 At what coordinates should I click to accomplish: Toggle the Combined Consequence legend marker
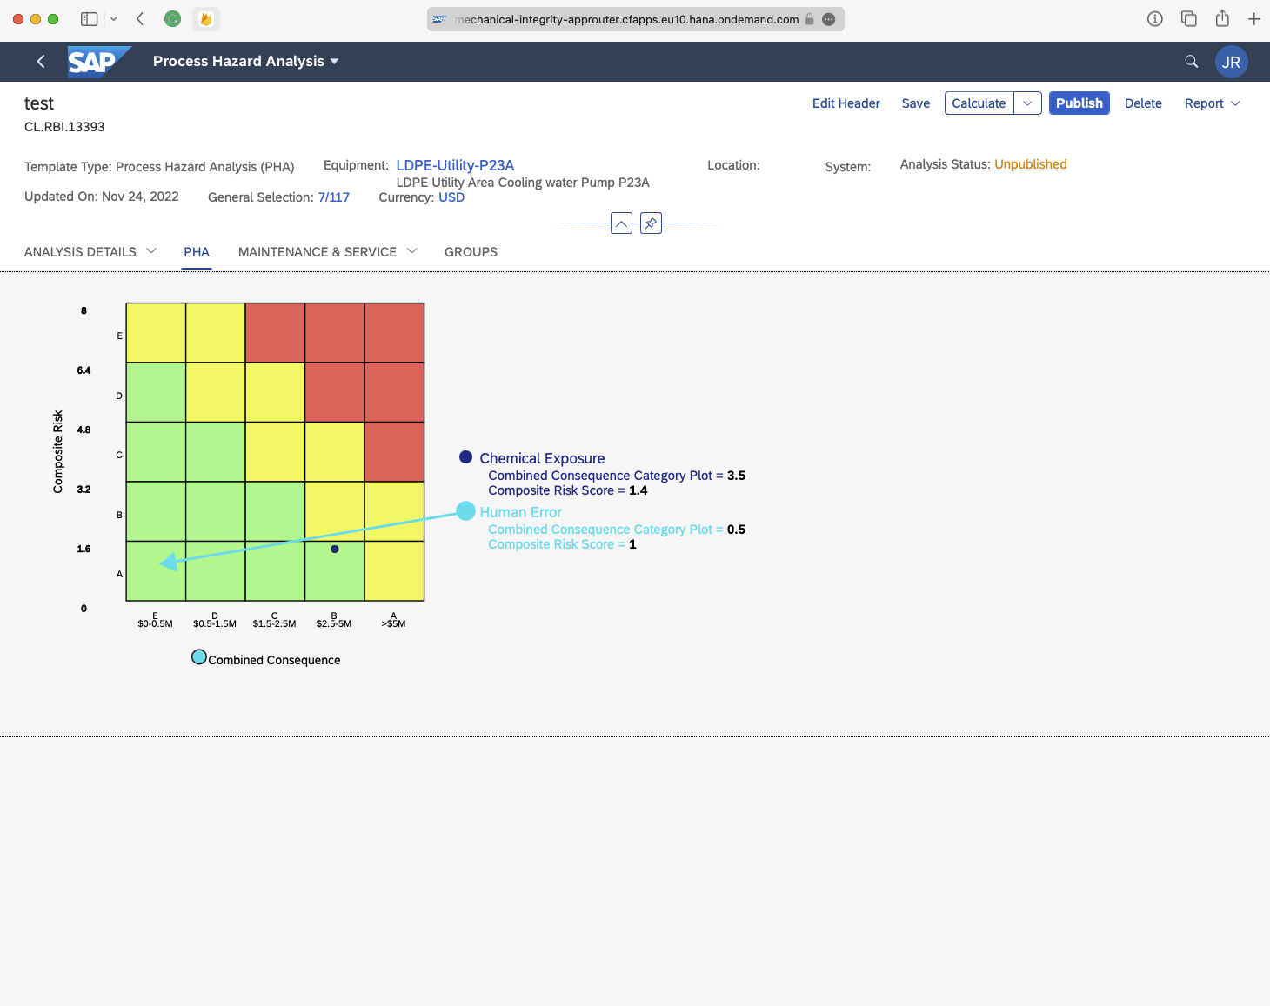pos(199,657)
